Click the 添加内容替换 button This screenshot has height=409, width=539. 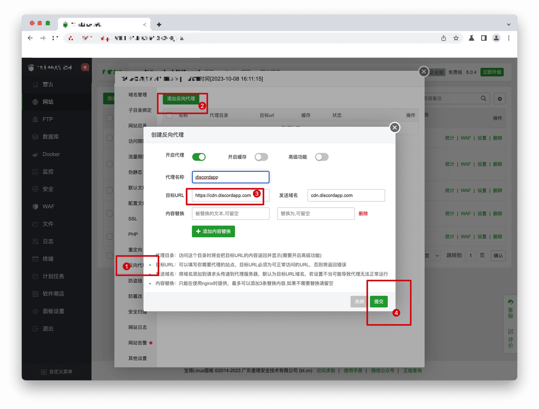[x=213, y=232]
